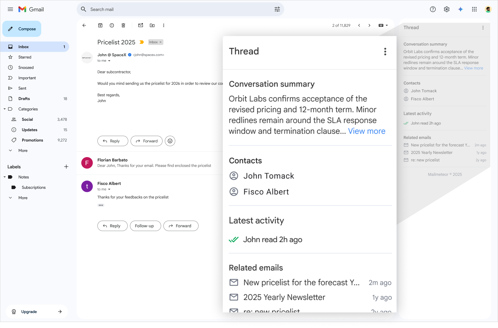Click the Follow-up button
This screenshot has width=498, height=328.
tap(145, 226)
